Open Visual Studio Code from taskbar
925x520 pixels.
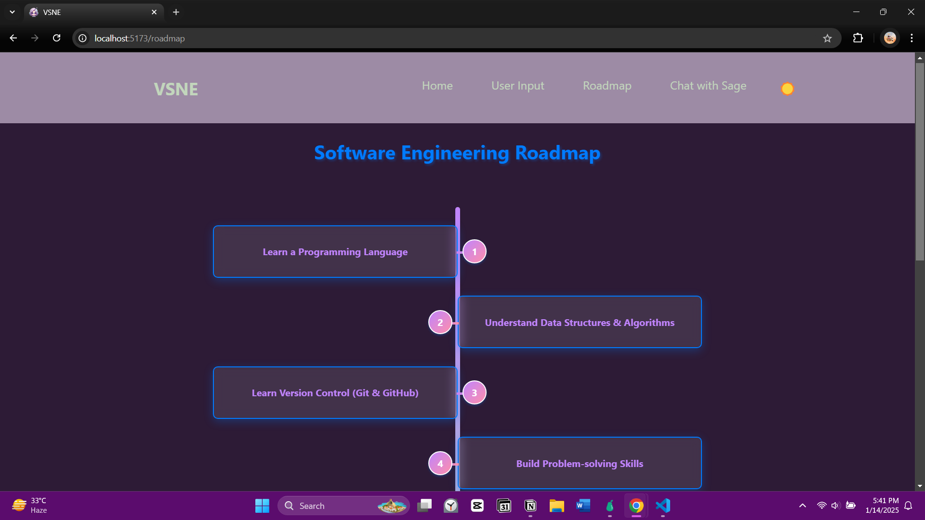tap(663, 506)
